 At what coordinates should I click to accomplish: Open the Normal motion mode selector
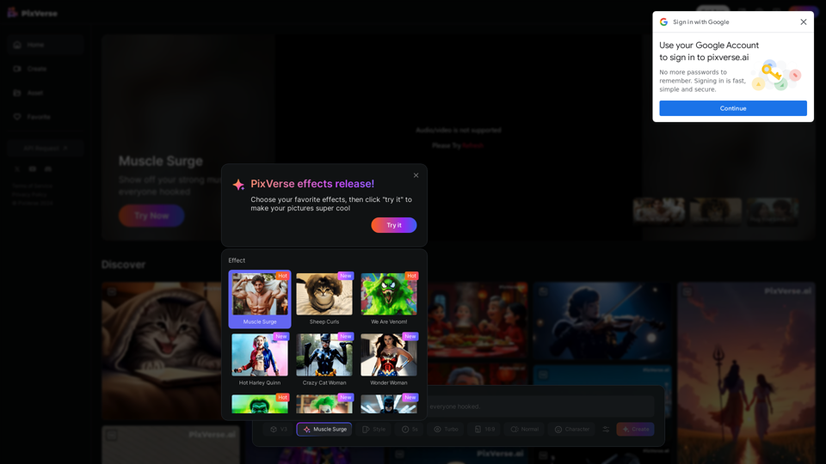tap(525, 430)
